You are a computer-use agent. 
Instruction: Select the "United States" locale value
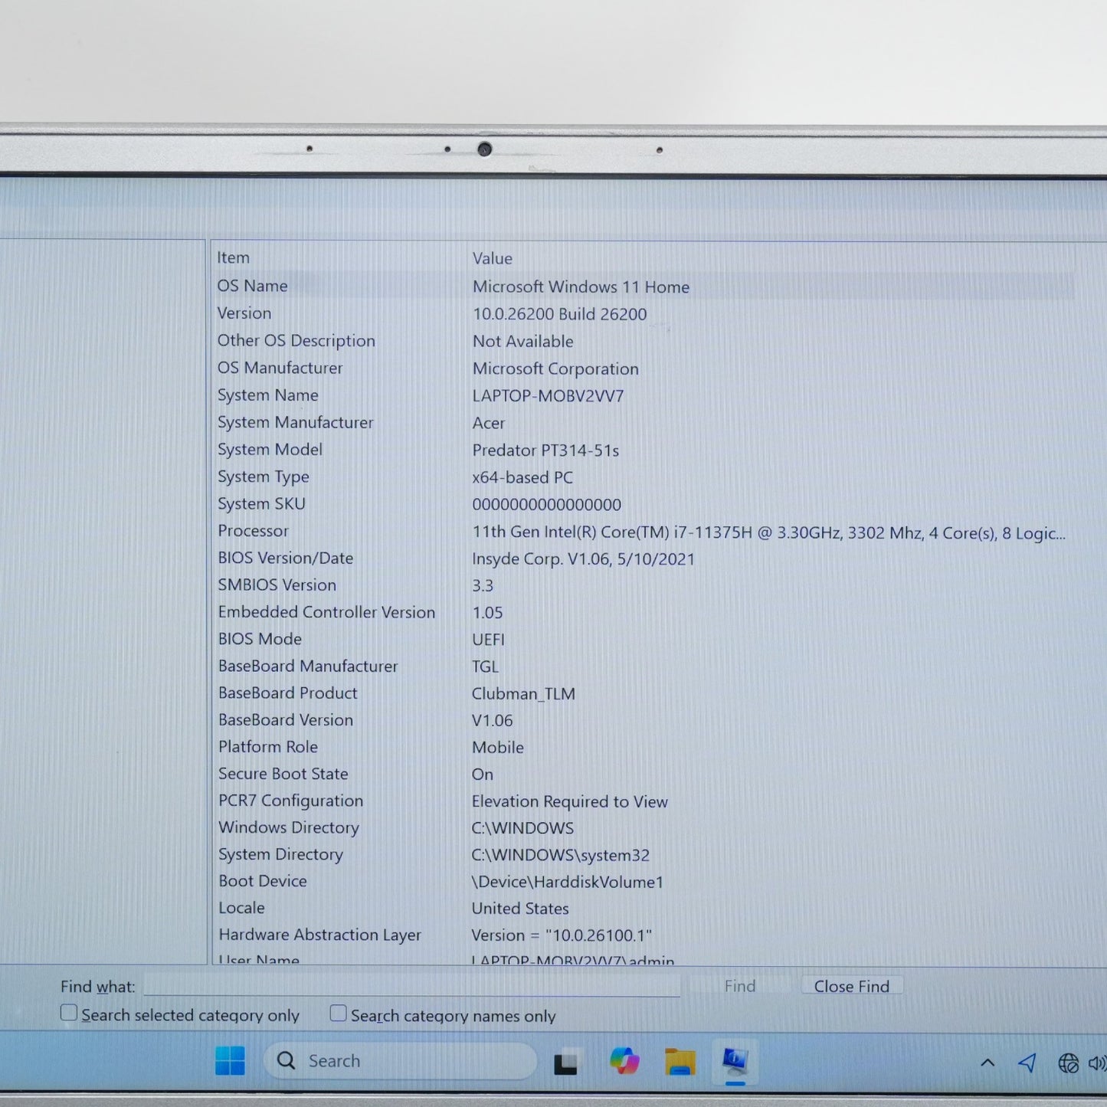520,909
